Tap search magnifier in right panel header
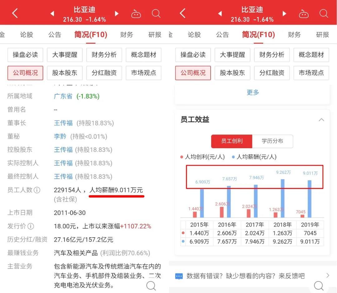 (x=324, y=14)
